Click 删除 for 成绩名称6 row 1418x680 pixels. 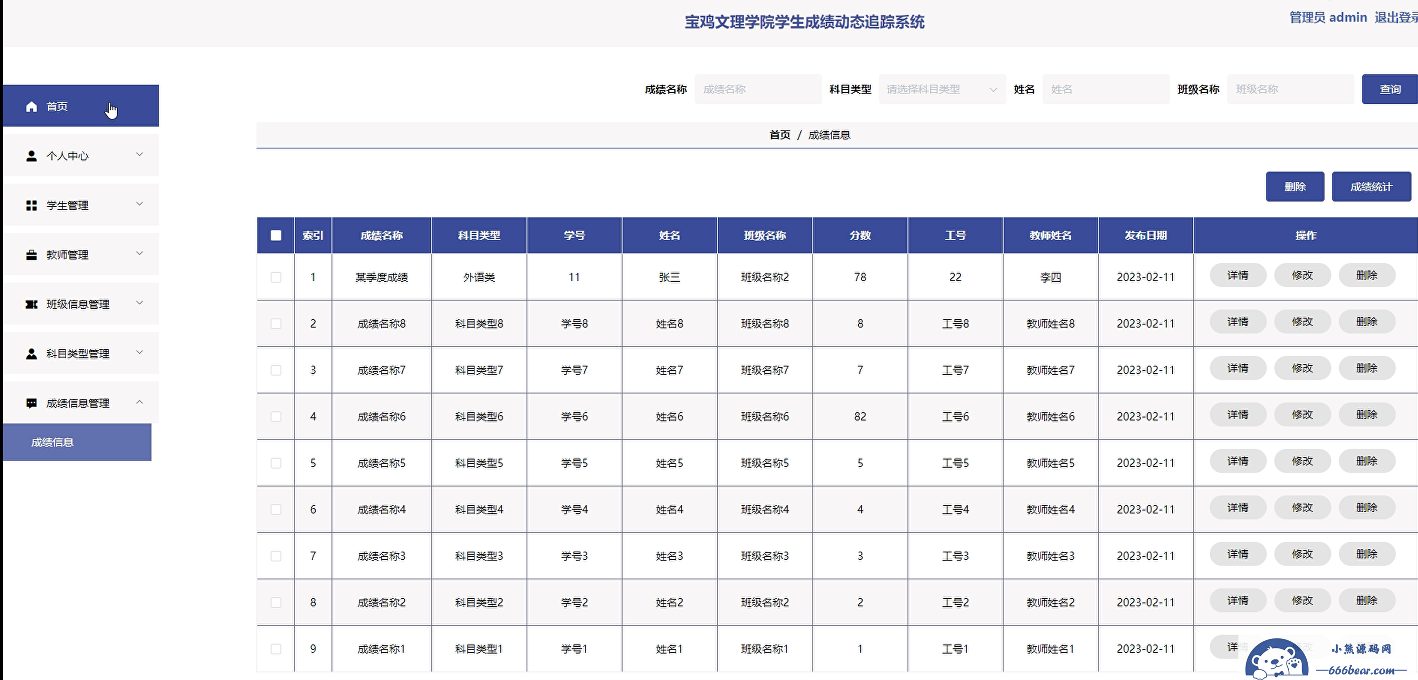click(x=1367, y=414)
